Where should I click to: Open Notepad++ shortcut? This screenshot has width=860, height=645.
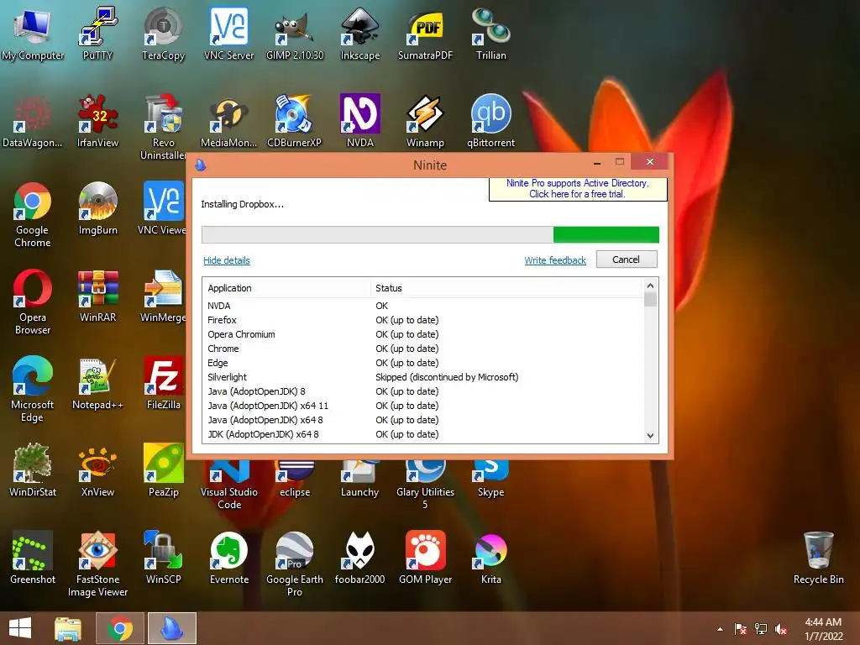pyautogui.click(x=97, y=383)
